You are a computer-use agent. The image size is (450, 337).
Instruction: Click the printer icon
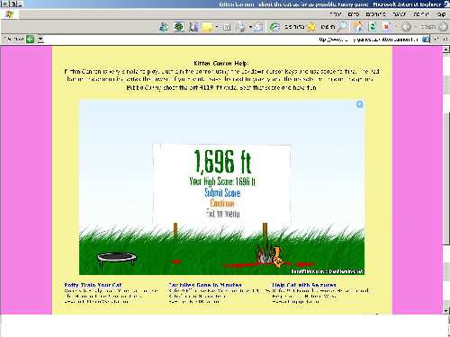click(240, 27)
